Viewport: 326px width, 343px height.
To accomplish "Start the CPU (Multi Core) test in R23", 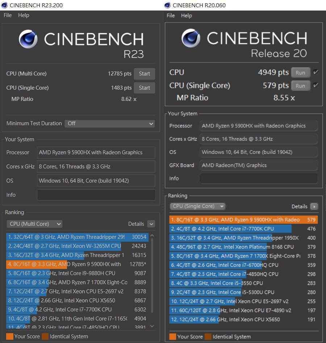I will click(144, 74).
